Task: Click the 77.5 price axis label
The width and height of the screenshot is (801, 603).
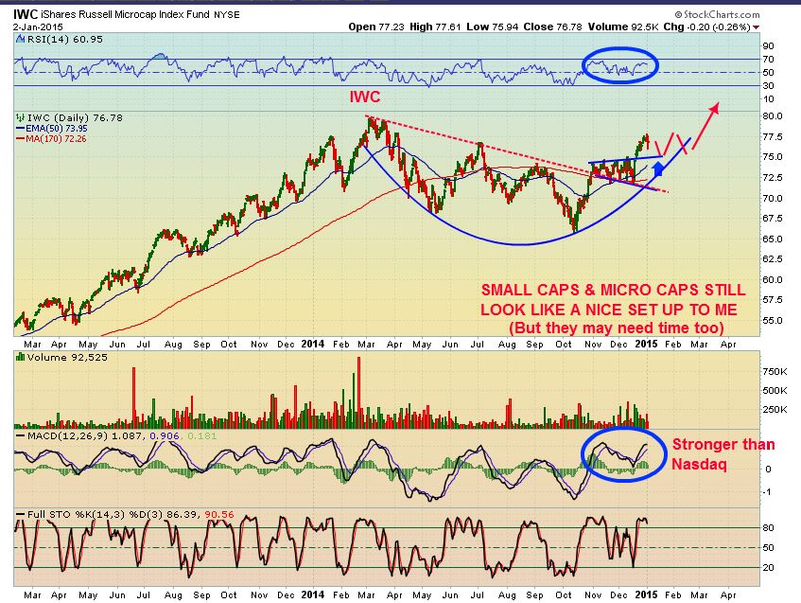Action: [x=773, y=136]
